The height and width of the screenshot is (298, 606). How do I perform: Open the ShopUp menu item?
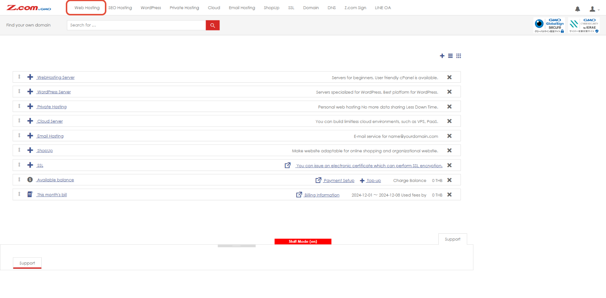[271, 8]
